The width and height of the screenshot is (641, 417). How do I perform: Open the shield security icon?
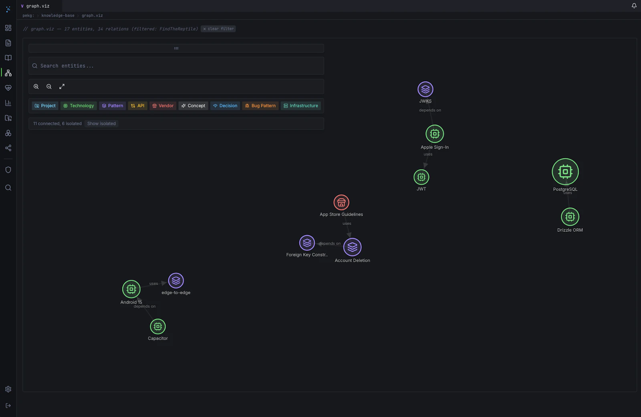click(x=8, y=170)
